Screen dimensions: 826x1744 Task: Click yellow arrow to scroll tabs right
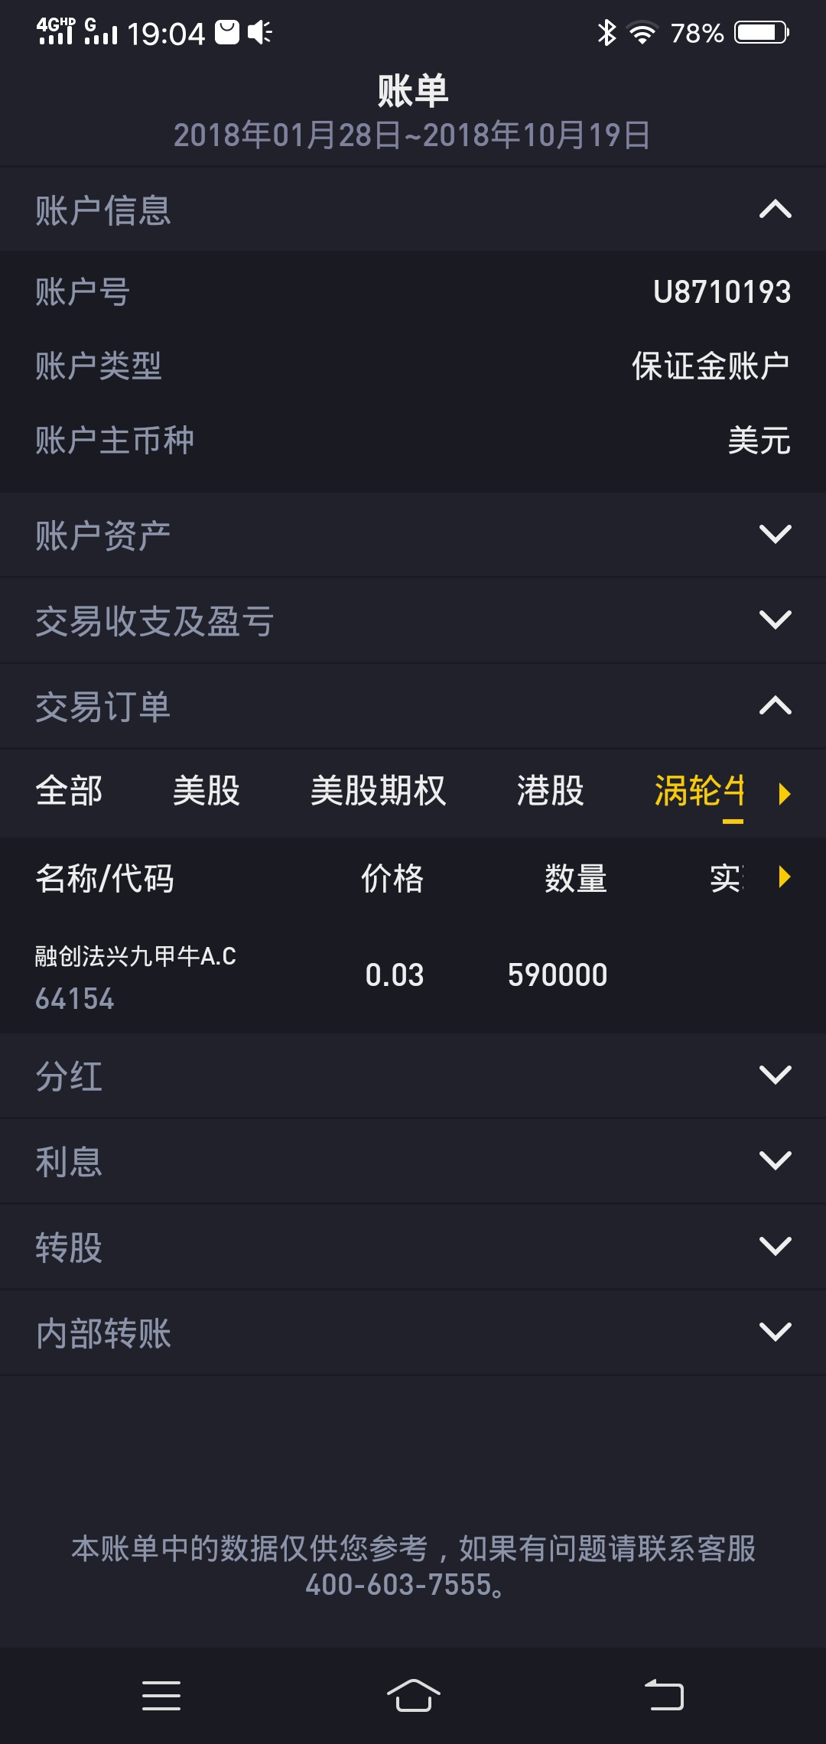pos(784,793)
